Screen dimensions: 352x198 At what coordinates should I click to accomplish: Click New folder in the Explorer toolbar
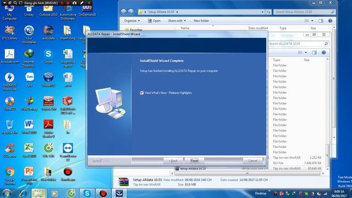(x=201, y=21)
